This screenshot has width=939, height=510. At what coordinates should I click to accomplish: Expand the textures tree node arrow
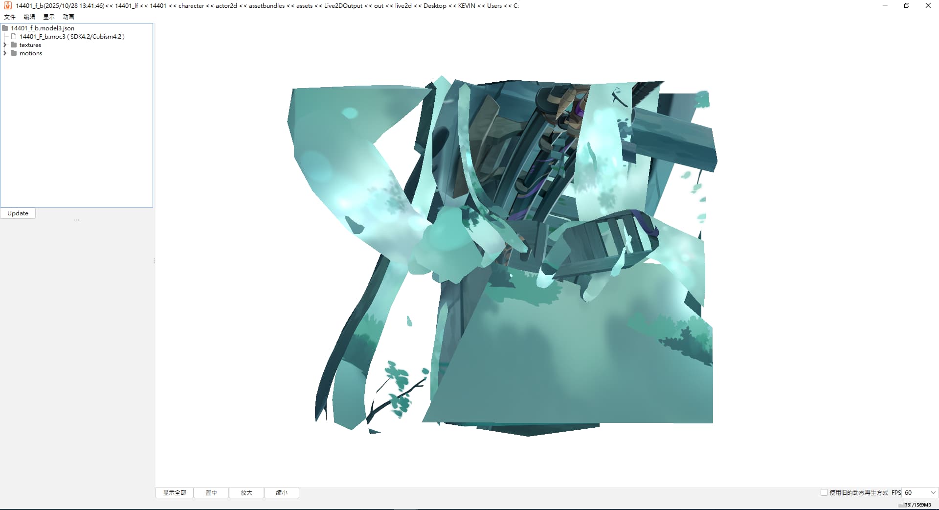5,45
